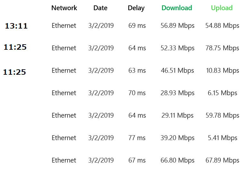This screenshot has height=170, width=250.
Task: Select the Upload column header
Action: click(222, 8)
